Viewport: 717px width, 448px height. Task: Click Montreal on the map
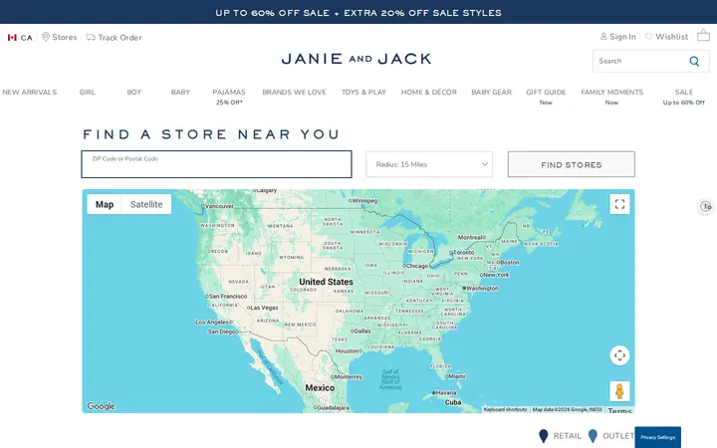470,237
